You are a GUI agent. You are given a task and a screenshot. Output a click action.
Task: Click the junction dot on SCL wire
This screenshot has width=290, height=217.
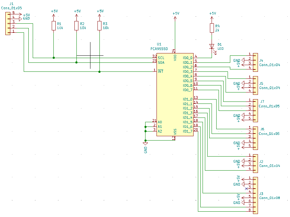click(54, 58)
